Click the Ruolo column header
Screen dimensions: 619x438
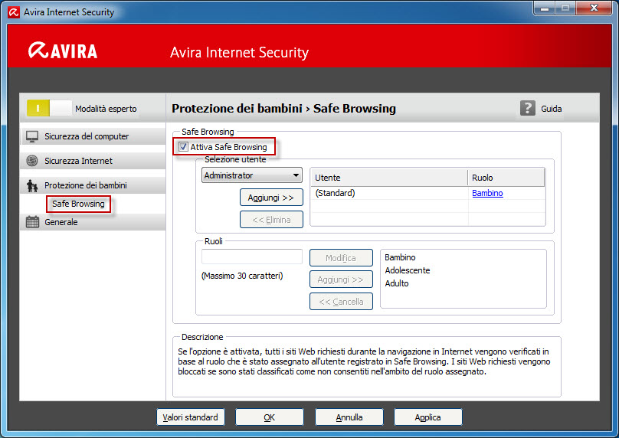[506, 178]
